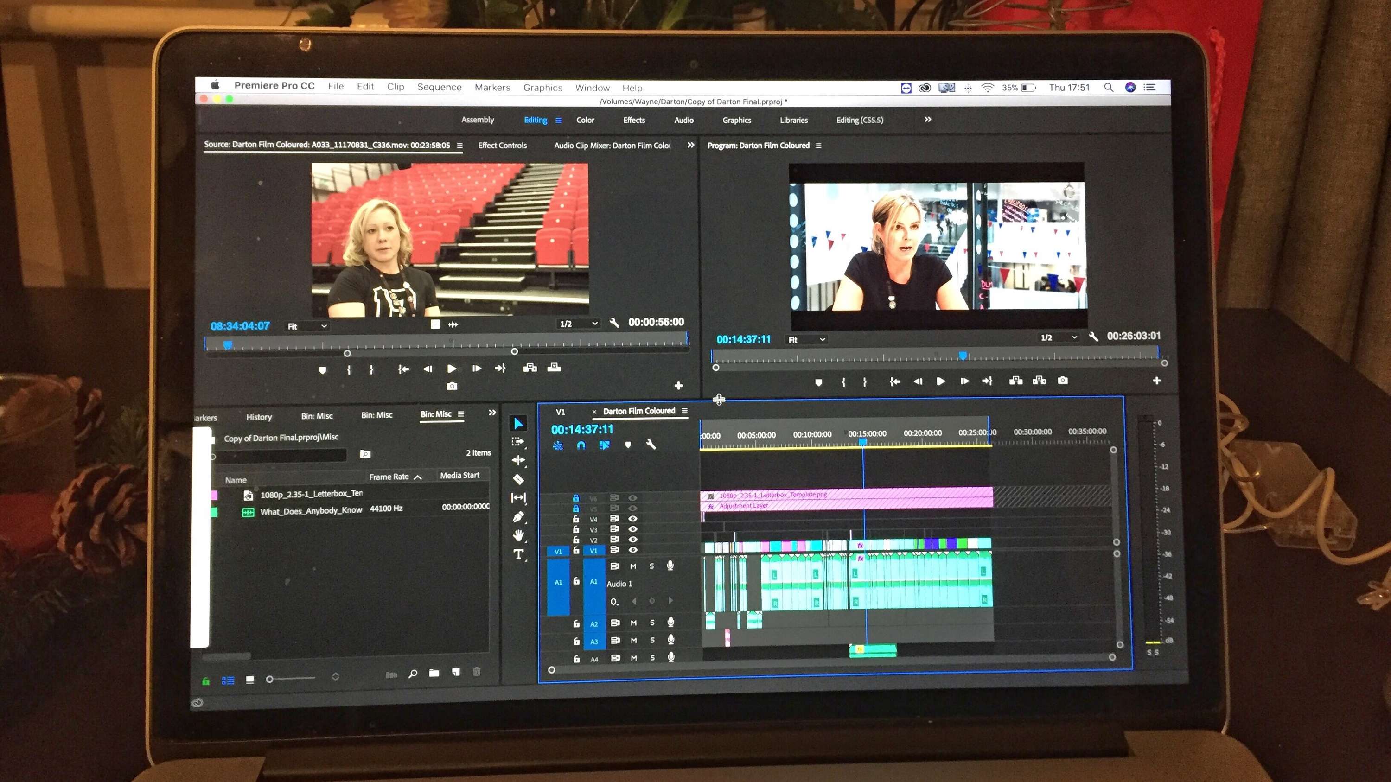Select the Selection arrow tool
The image size is (1391, 782).
(518, 423)
